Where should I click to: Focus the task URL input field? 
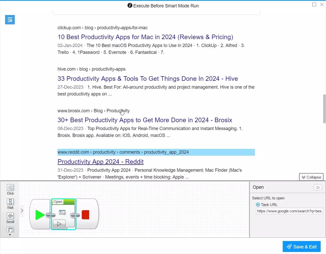coord(289,211)
